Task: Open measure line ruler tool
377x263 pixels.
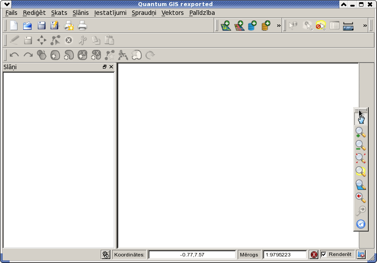Action: pyautogui.click(x=348, y=26)
